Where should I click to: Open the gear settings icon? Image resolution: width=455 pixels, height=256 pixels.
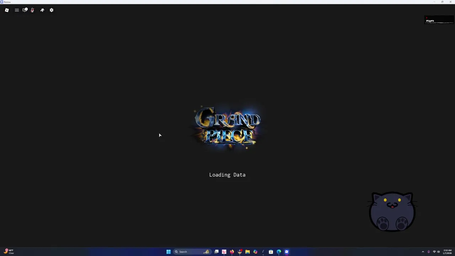(52, 10)
